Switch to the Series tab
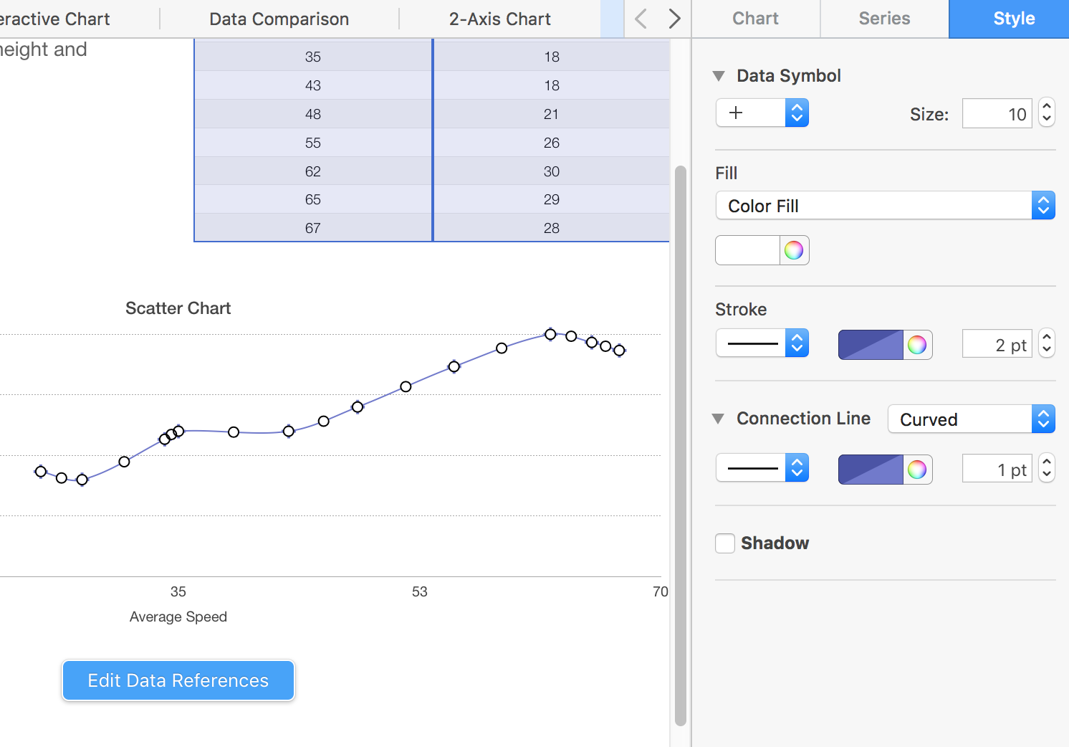 tap(884, 19)
